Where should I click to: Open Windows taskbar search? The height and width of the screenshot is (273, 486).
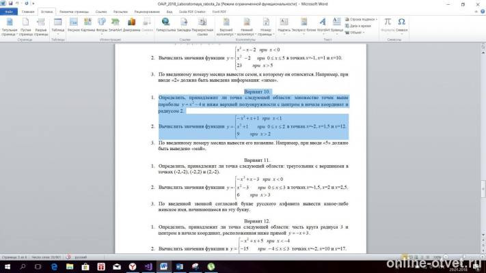(x=23, y=266)
